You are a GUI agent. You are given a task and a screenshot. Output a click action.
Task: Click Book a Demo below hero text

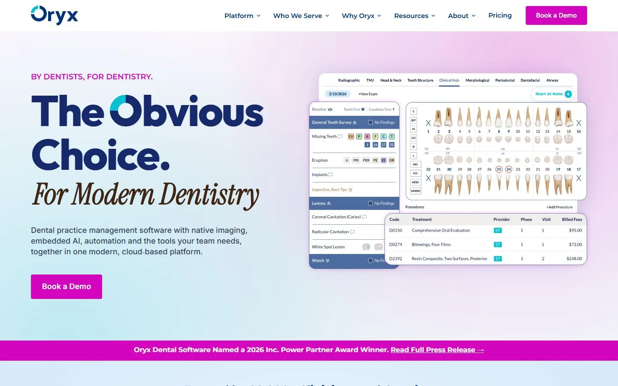tap(67, 286)
